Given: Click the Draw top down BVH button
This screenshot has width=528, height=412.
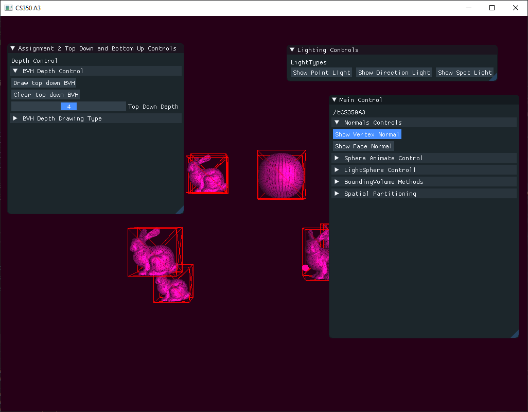Looking at the screenshot, I should point(44,82).
